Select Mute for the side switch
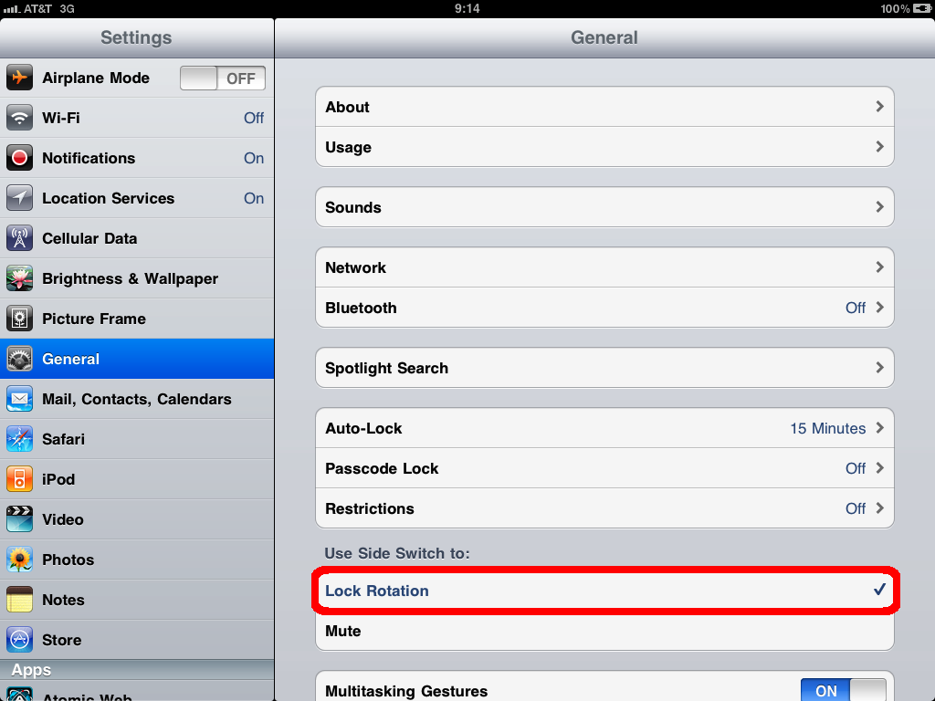The height and width of the screenshot is (701, 935). click(604, 631)
